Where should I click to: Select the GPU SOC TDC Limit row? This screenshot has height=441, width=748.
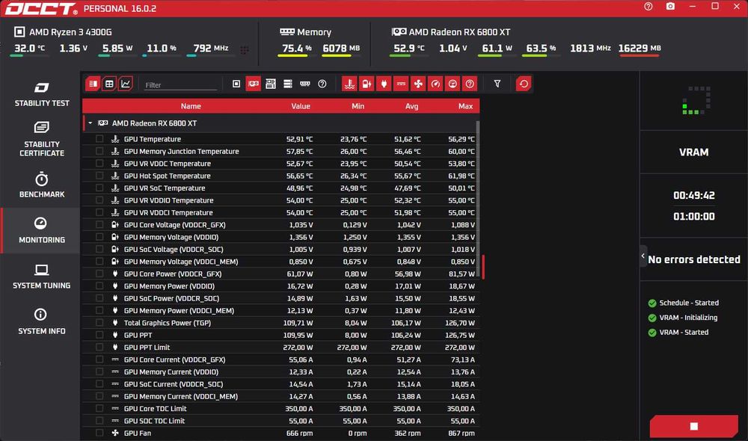[x=280, y=421]
